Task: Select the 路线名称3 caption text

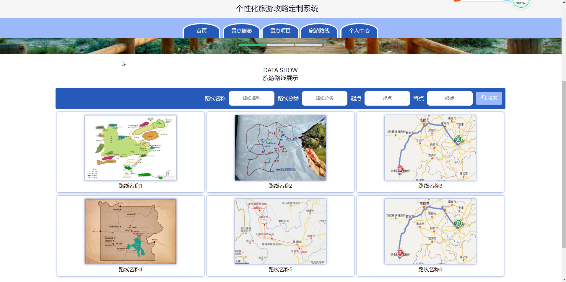Action: (x=430, y=186)
